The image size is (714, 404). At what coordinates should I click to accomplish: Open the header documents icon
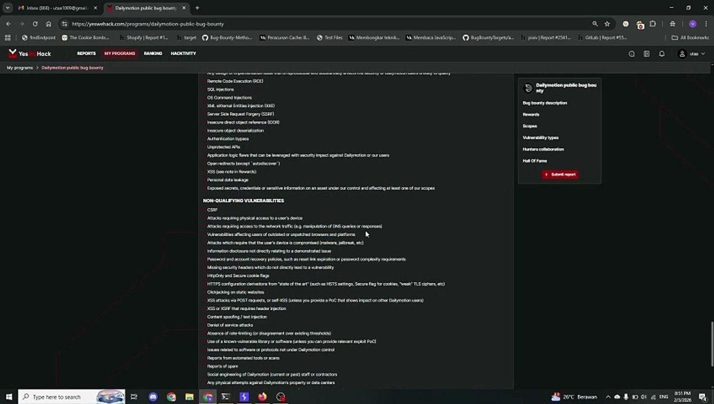coord(647,54)
